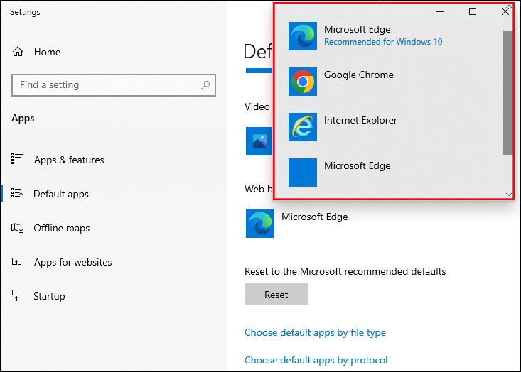Select the blank blue Microsoft Edge tile
This screenshot has height=372, width=521.
pos(303,173)
